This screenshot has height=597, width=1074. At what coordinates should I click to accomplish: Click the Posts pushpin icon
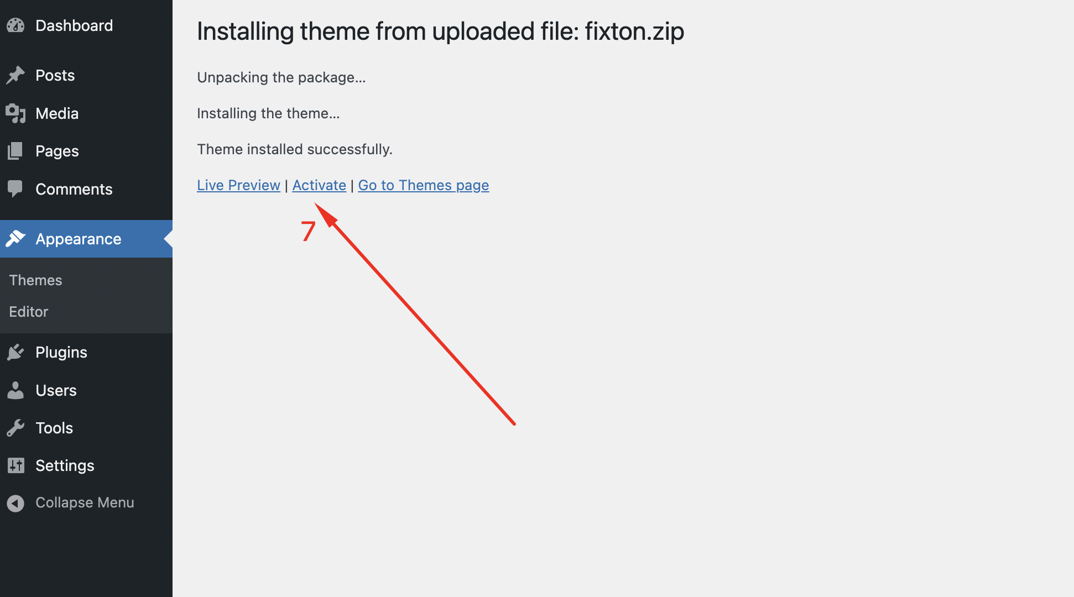coord(15,75)
